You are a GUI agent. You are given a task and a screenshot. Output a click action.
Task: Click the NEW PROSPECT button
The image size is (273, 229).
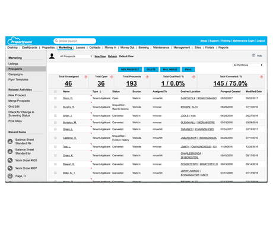130,70
